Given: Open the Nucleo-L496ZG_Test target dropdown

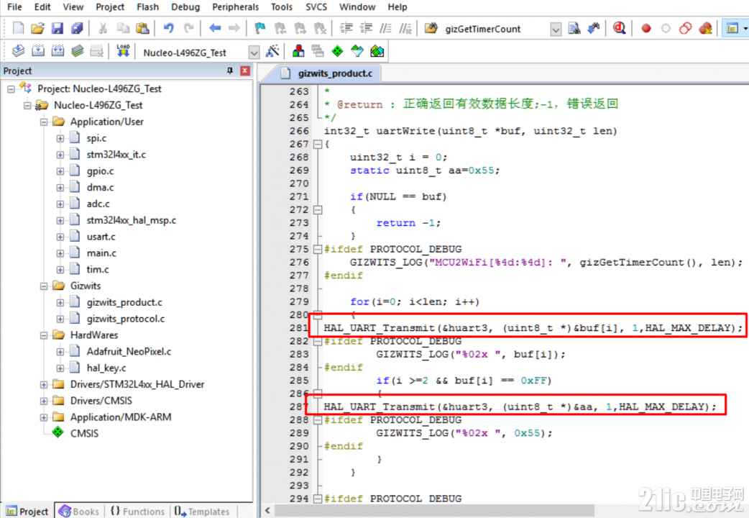Looking at the screenshot, I should (x=254, y=52).
